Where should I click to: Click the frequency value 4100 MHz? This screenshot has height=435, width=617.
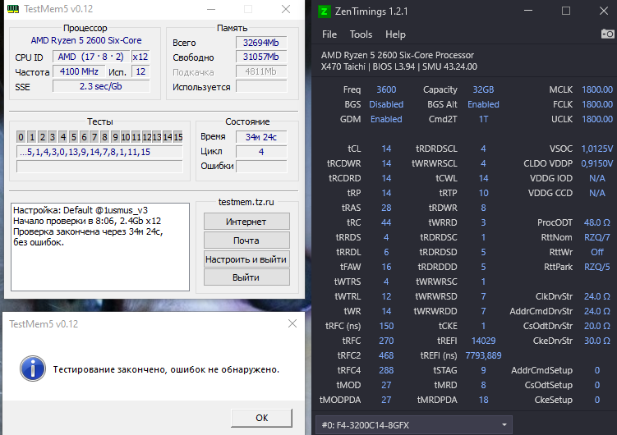[79, 71]
